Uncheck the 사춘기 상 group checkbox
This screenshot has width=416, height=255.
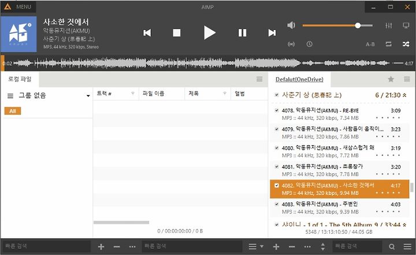277,95
